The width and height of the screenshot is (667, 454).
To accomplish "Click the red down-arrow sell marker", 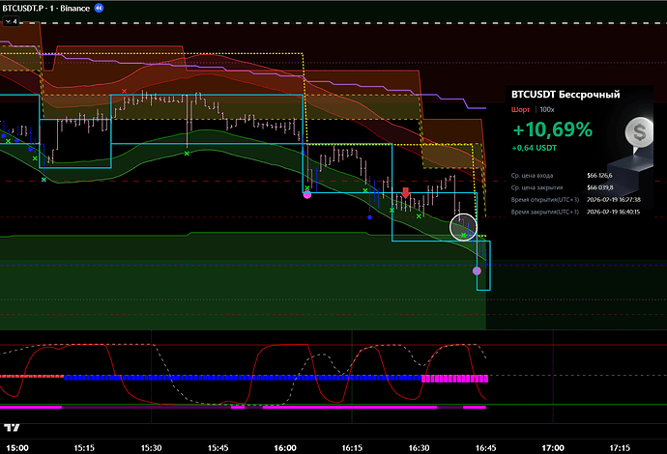I will coord(405,193).
